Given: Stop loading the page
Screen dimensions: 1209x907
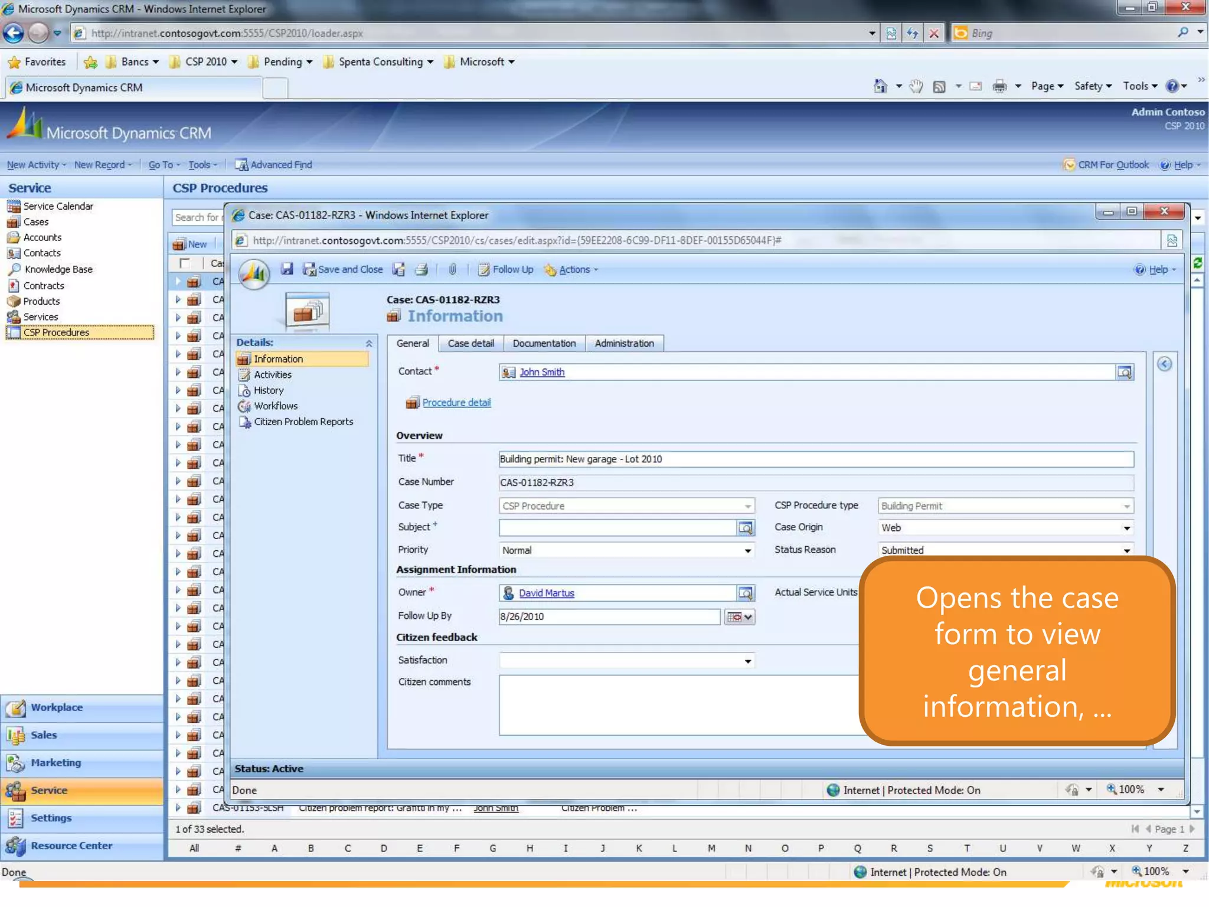Looking at the screenshot, I should (934, 33).
